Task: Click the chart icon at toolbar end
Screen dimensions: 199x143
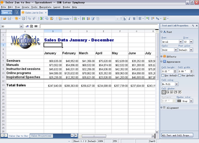Action: coord(165,19)
